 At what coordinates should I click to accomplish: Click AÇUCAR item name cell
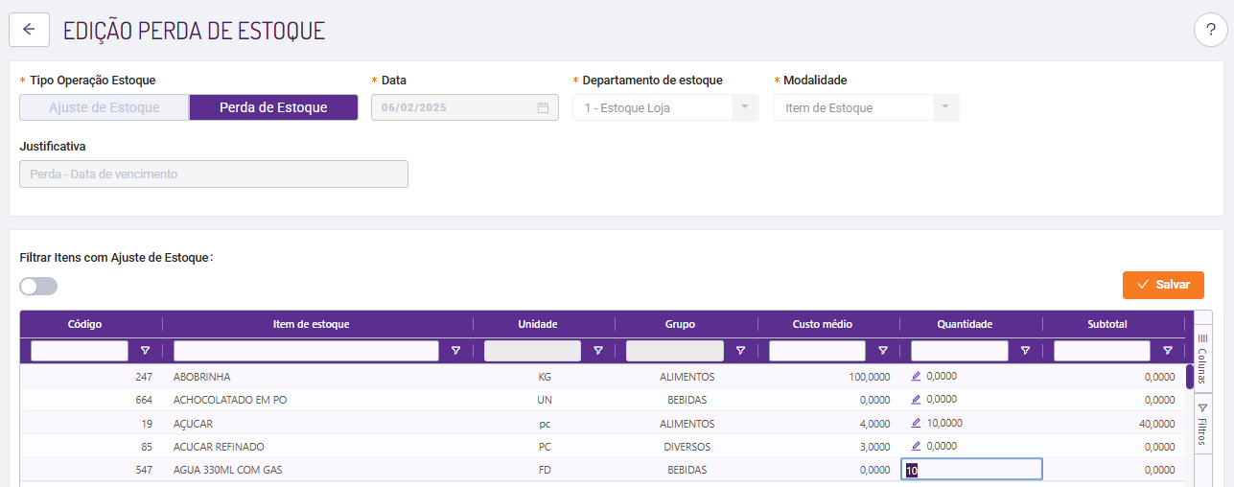(x=193, y=424)
